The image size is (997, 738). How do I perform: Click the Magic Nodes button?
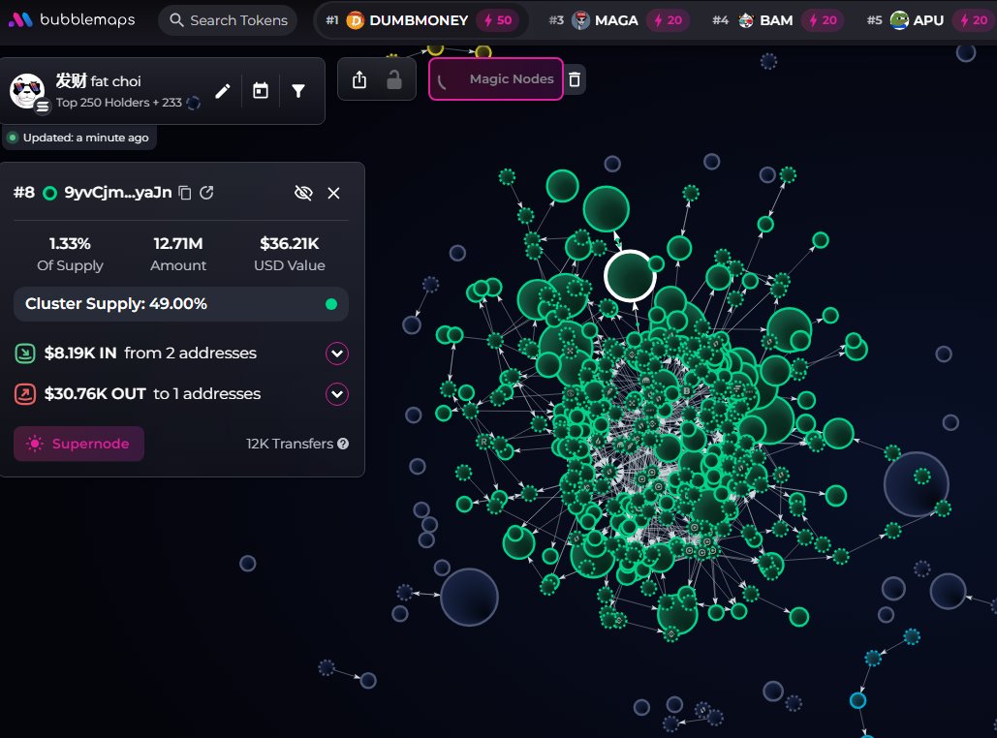(x=495, y=78)
